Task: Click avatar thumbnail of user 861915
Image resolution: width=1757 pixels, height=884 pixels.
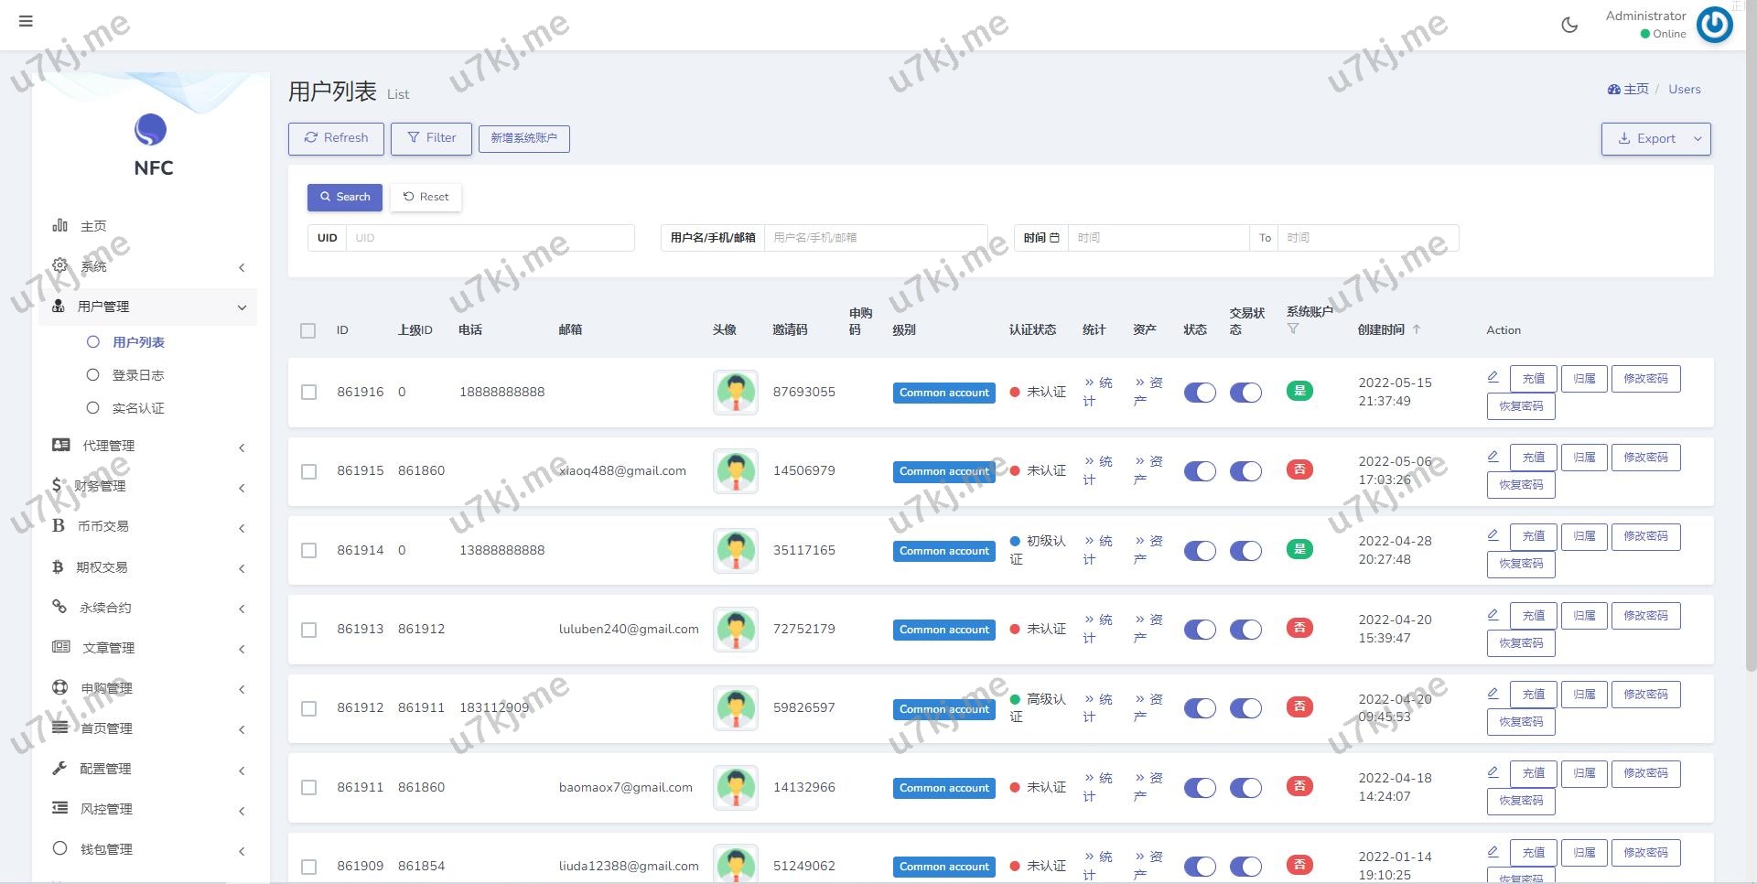Action: pyautogui.click(x=736, y=471)
